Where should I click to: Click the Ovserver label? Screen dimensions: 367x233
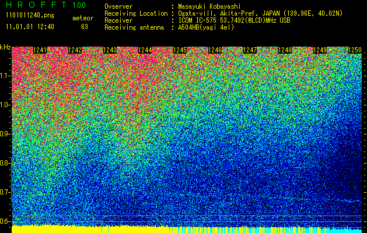[x=118, y=6]
